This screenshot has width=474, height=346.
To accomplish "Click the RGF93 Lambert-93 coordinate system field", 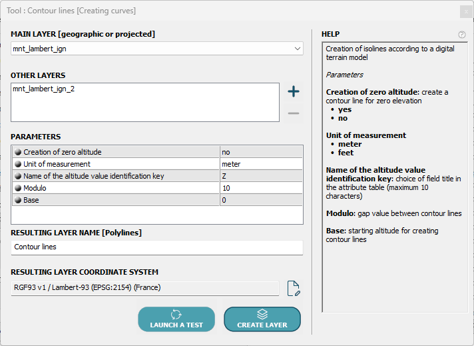I will (144, 288).
